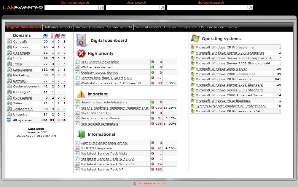
Task: Open the Lsweeper302 last seen link
Action: 36,132
